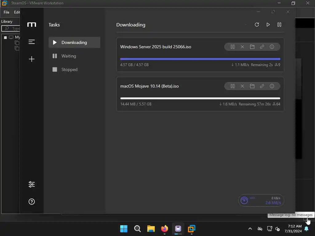Screen dimensions: 315x236
Task: Click the macOS Mojave 10.14 (Beta).iso title
Action: 150,86
